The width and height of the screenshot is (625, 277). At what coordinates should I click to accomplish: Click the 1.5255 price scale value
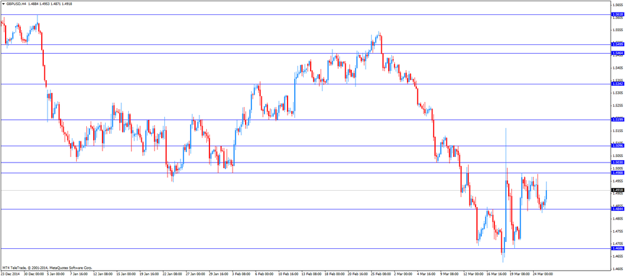[x=617, y=106]
